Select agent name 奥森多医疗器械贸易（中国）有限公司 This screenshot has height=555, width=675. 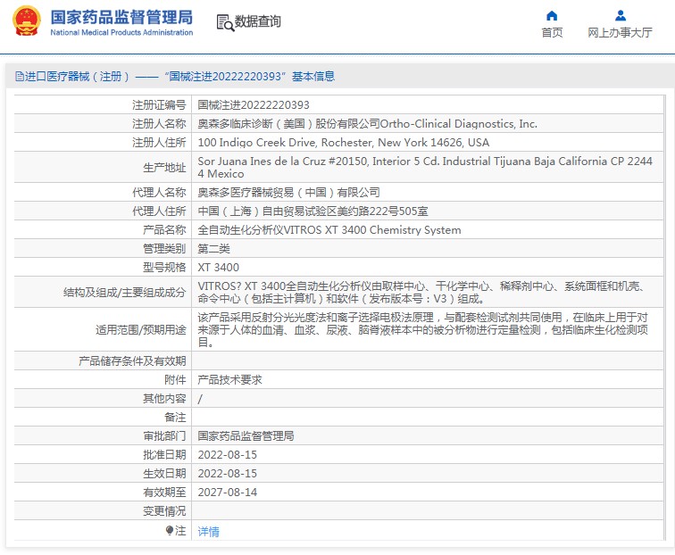click(288, 193)
